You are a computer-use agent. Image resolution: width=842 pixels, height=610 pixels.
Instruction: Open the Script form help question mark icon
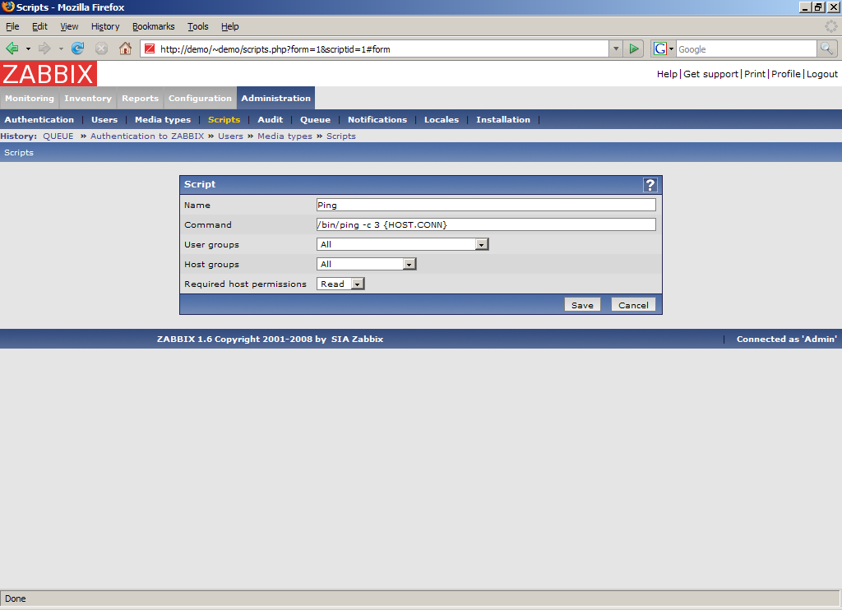tap(650, 185)
